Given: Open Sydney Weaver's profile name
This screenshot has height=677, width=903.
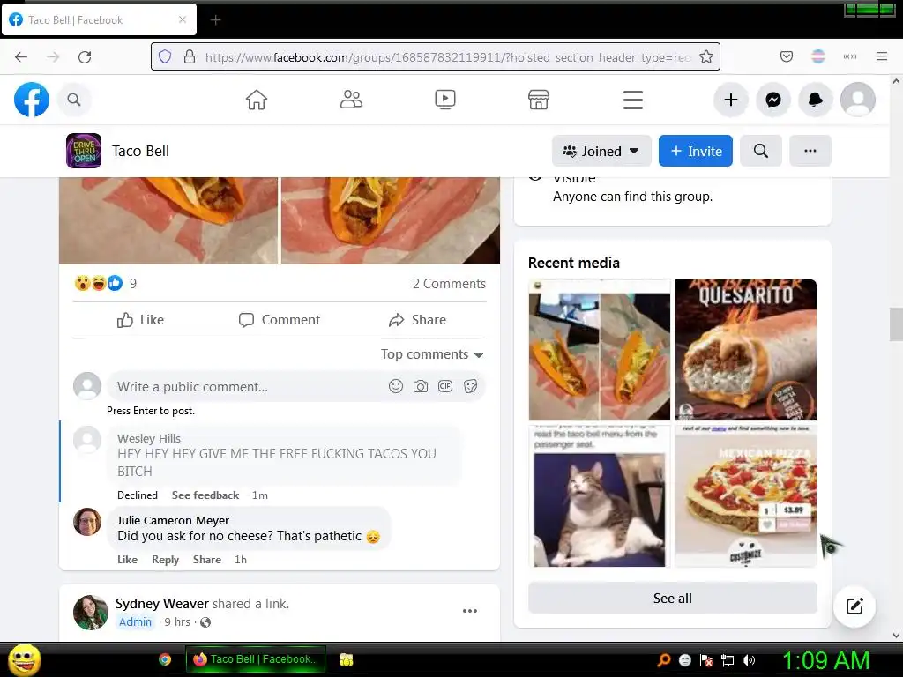Looking at the screenshot, I should coord(162,603).
